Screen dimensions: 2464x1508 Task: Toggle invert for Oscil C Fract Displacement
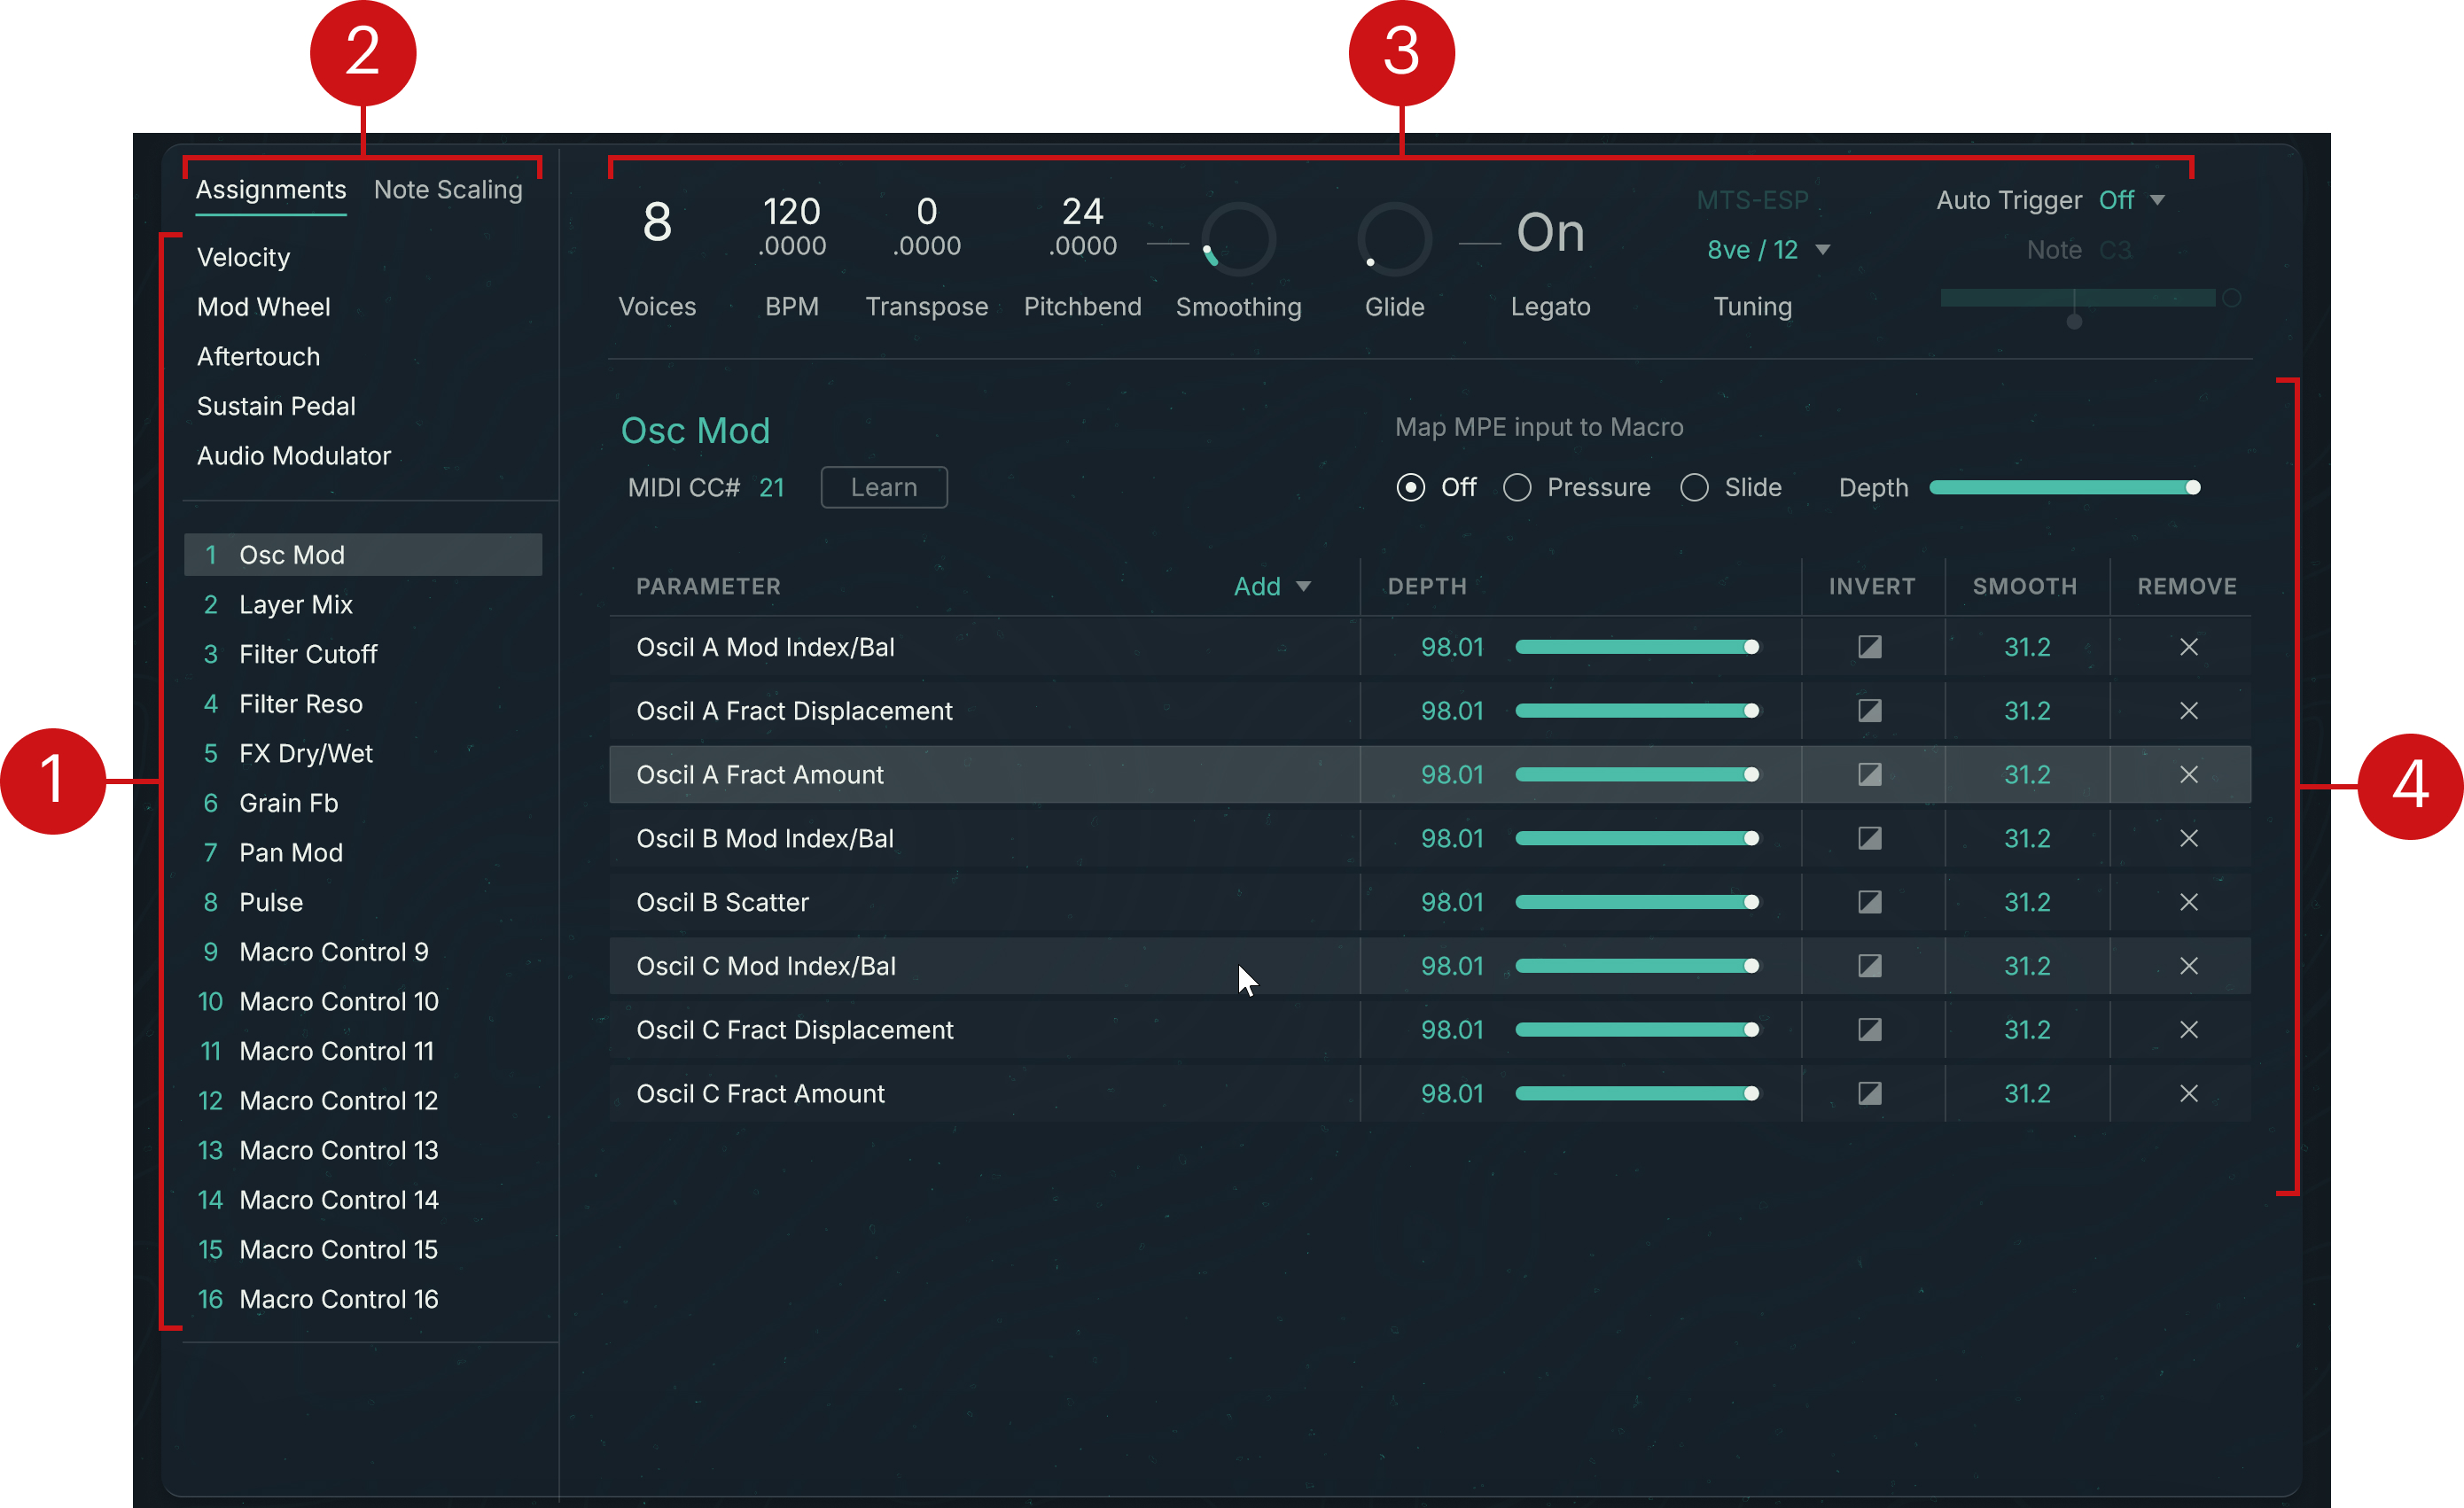point(1869,1030)
